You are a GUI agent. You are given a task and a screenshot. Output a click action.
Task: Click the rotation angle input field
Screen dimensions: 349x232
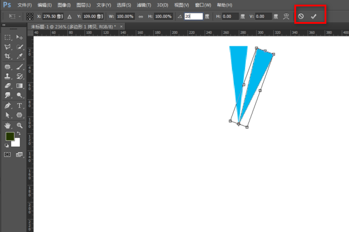(x=193, y=17)
